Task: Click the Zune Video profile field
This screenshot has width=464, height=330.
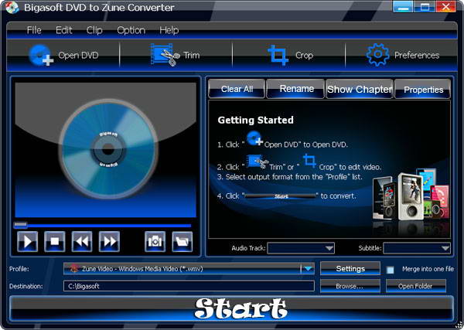Action: coord(189,269)
